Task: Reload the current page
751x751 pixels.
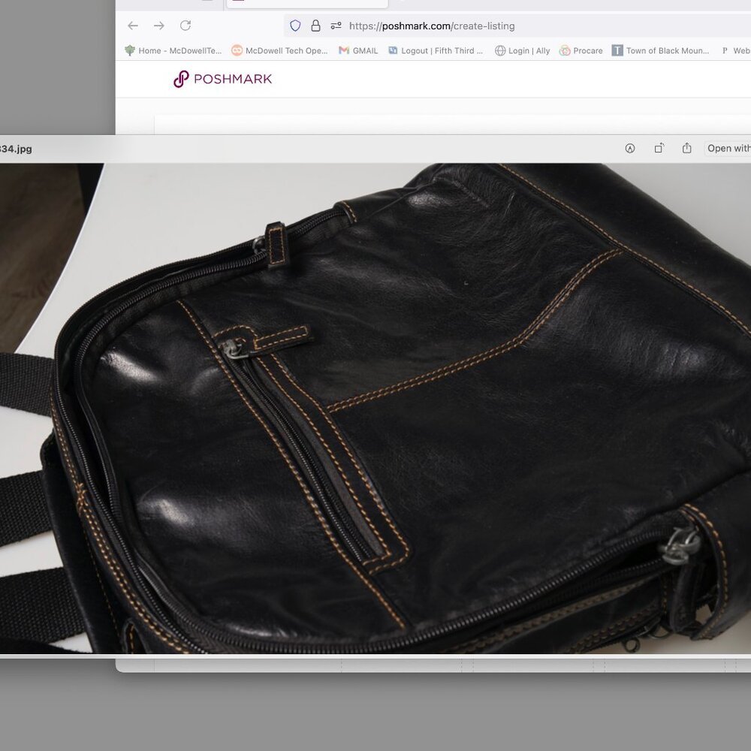Action: click(x=185, y=26)
